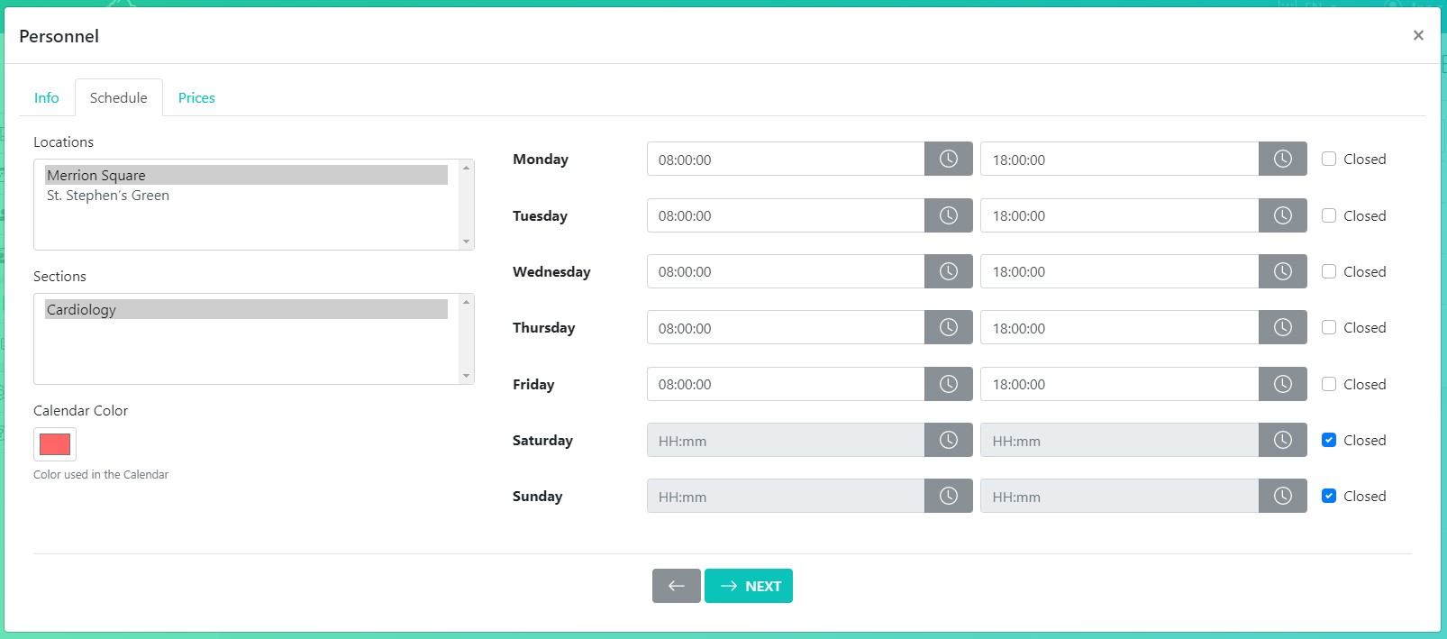Select St. Stephen's Green location
This screenshot has width=1447, height=639.
click(108, 196)
